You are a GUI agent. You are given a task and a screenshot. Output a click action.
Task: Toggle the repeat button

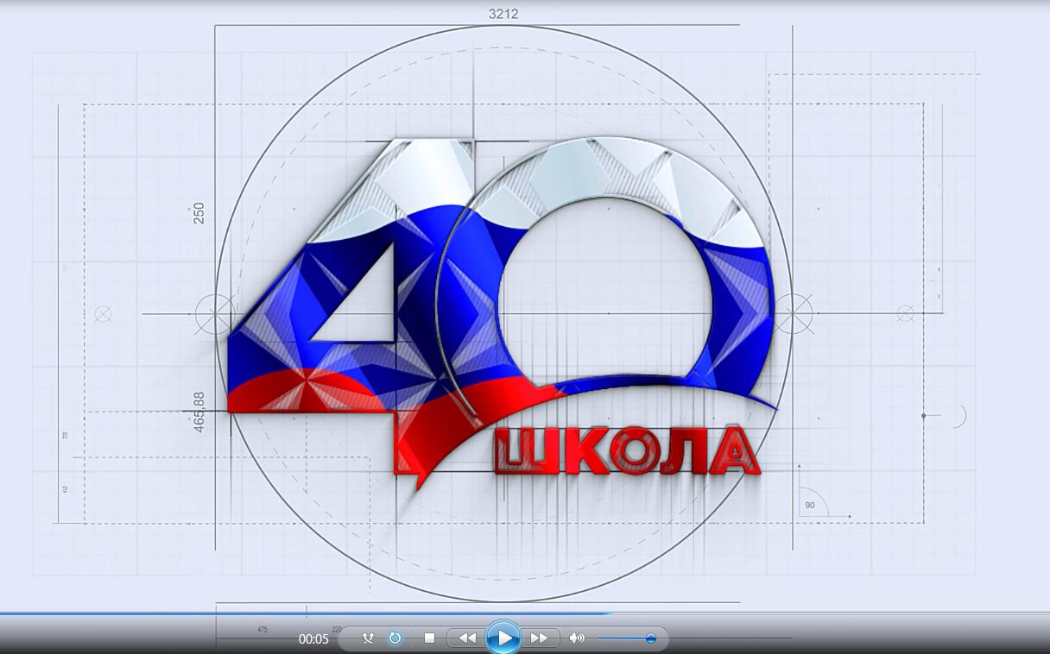click(x=395, y=638)
